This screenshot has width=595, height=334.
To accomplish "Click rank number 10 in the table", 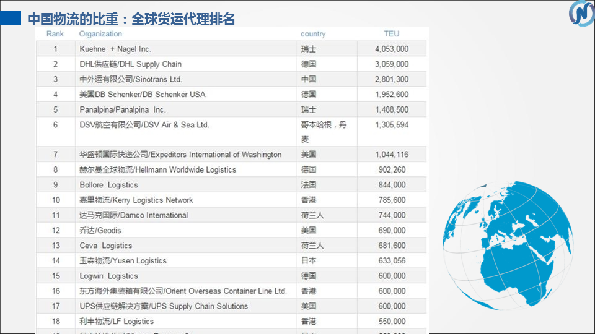I will click(x=56, y=200).
